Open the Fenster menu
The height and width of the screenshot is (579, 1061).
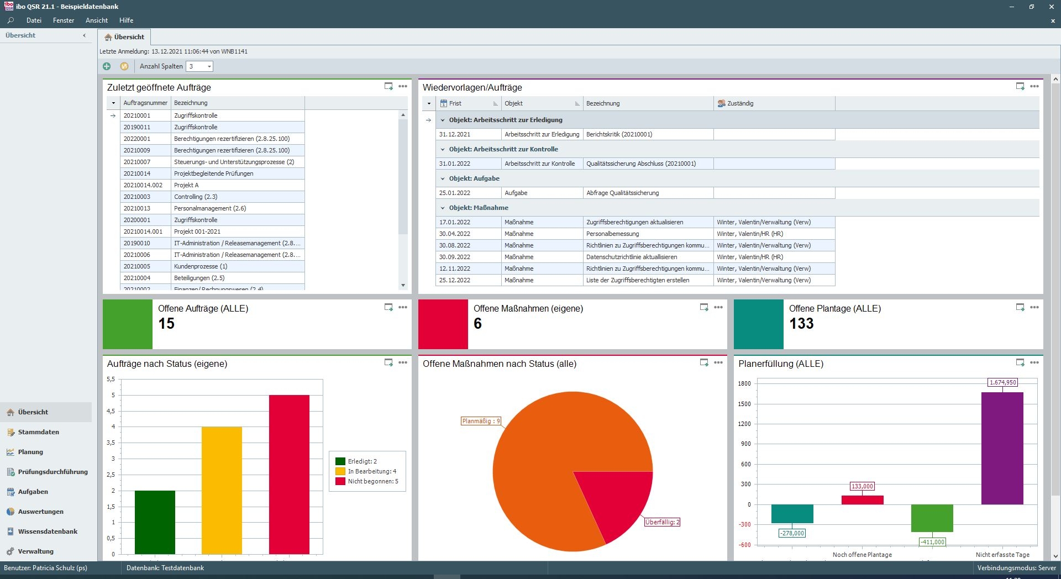(64, 20)
